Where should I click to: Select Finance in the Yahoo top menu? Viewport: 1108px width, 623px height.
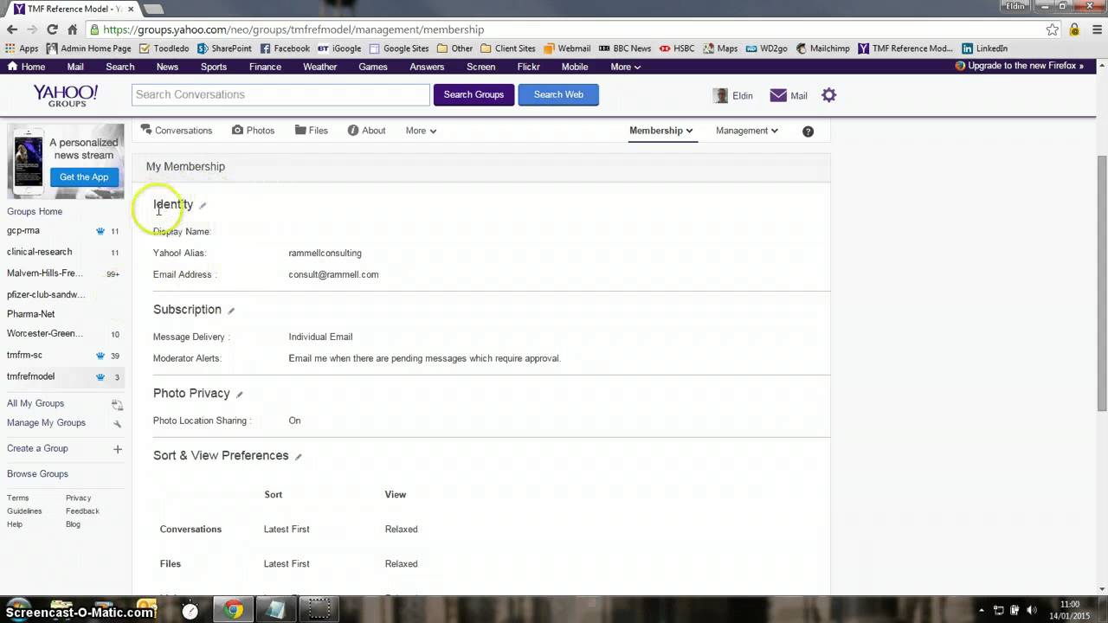point(265,67)
